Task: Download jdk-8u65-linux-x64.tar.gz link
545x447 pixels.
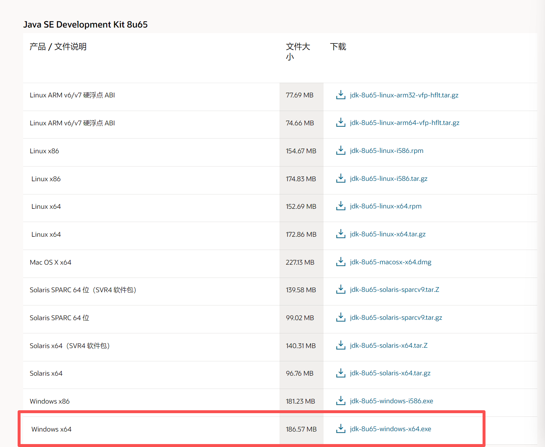Action: coord(388,234)
